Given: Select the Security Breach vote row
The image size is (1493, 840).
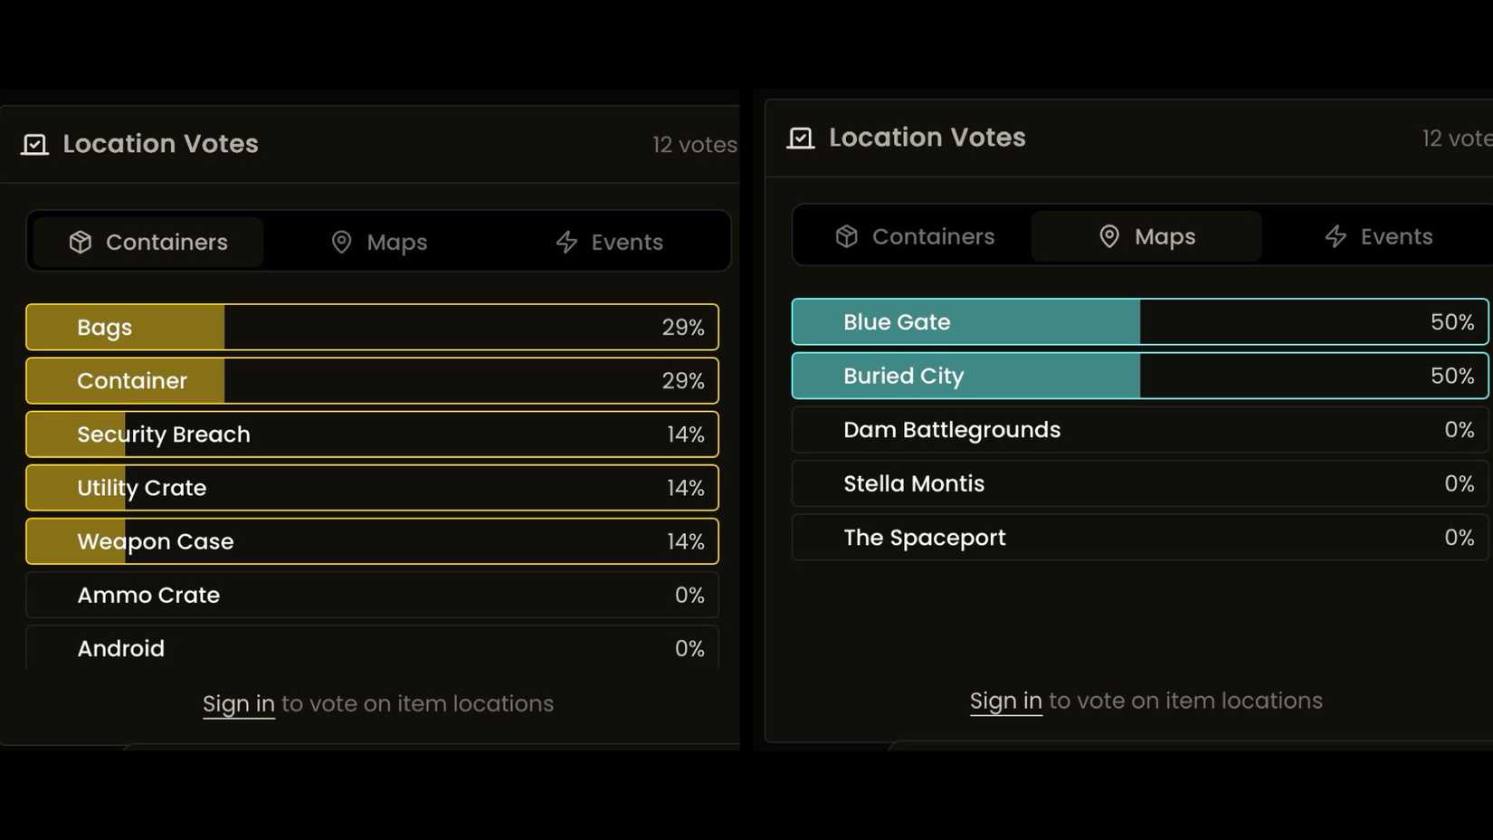Looking at the screenshot, I should (x=372, y=434).
